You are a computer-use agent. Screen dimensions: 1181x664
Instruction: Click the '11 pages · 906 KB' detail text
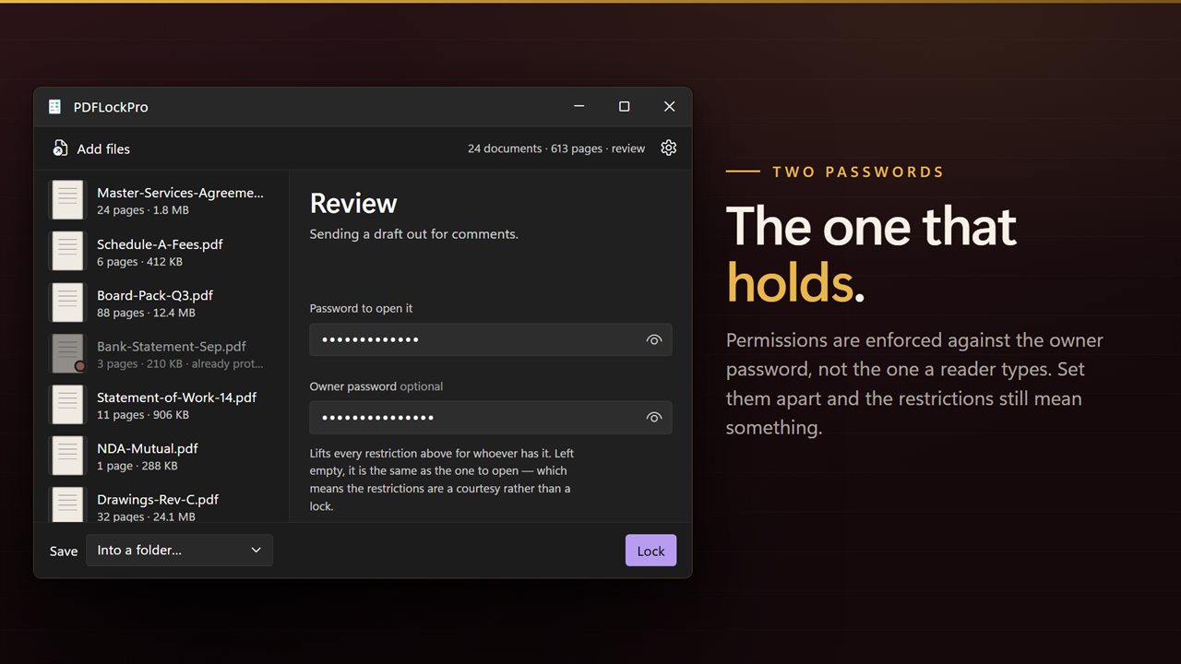coord(143,415)
